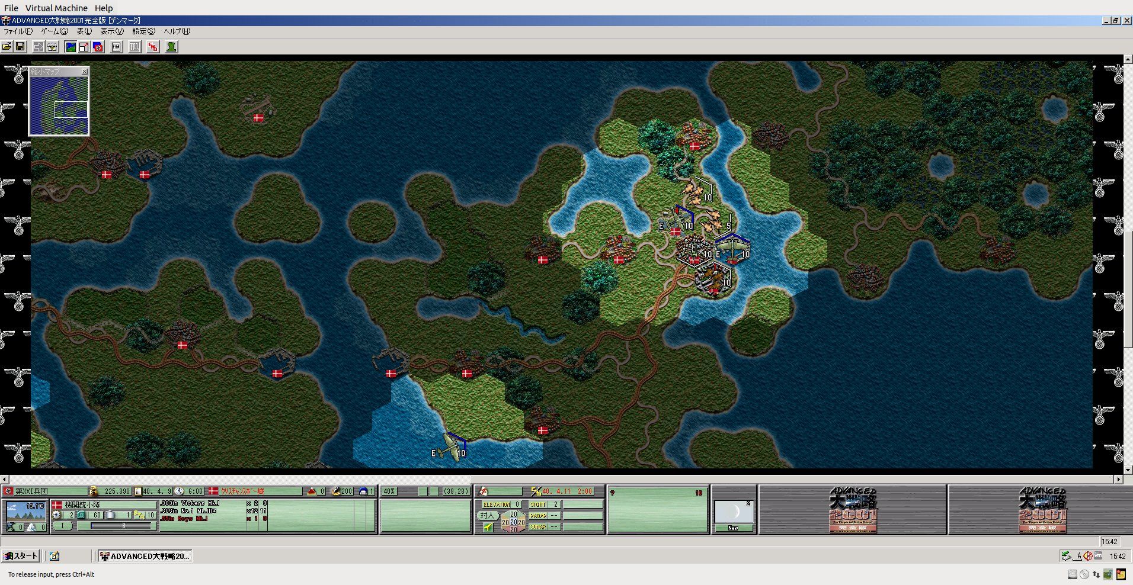Click the 第XXI兵団 faction name field
Viewport: 1133px width, 585px height.
(51, 491)
